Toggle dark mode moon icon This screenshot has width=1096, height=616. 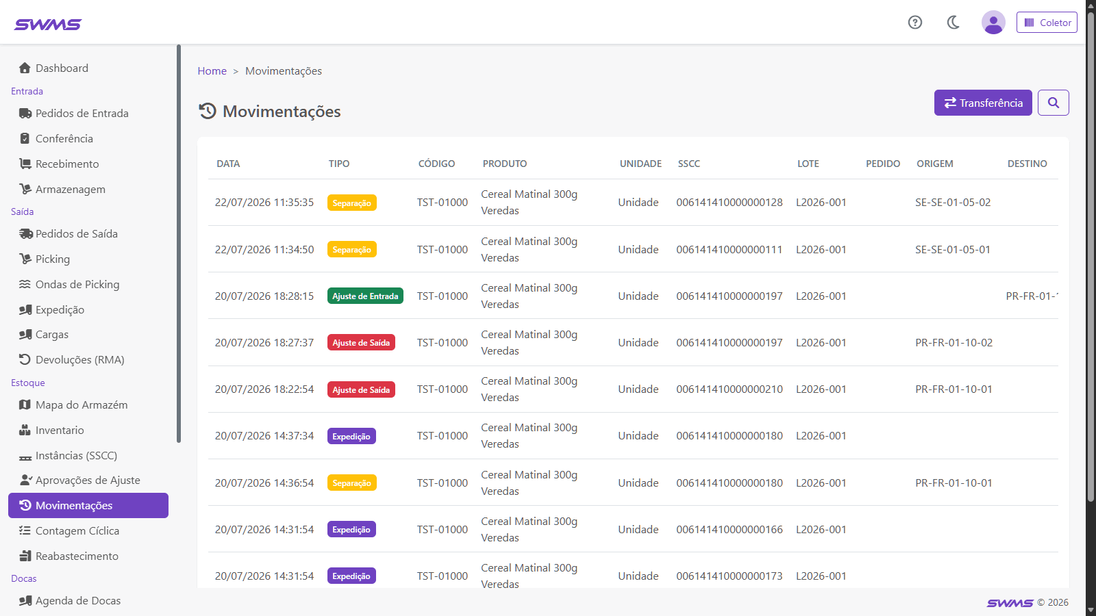point(953,23)
